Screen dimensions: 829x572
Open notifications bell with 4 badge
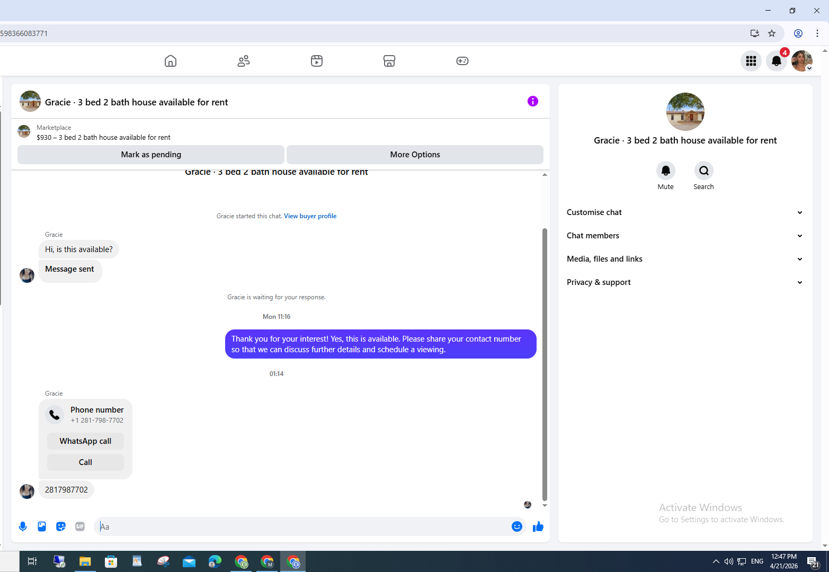coord(777,61)
